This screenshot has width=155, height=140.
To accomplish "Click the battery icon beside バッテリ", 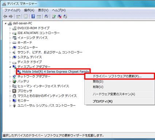I will click(14, 81).
